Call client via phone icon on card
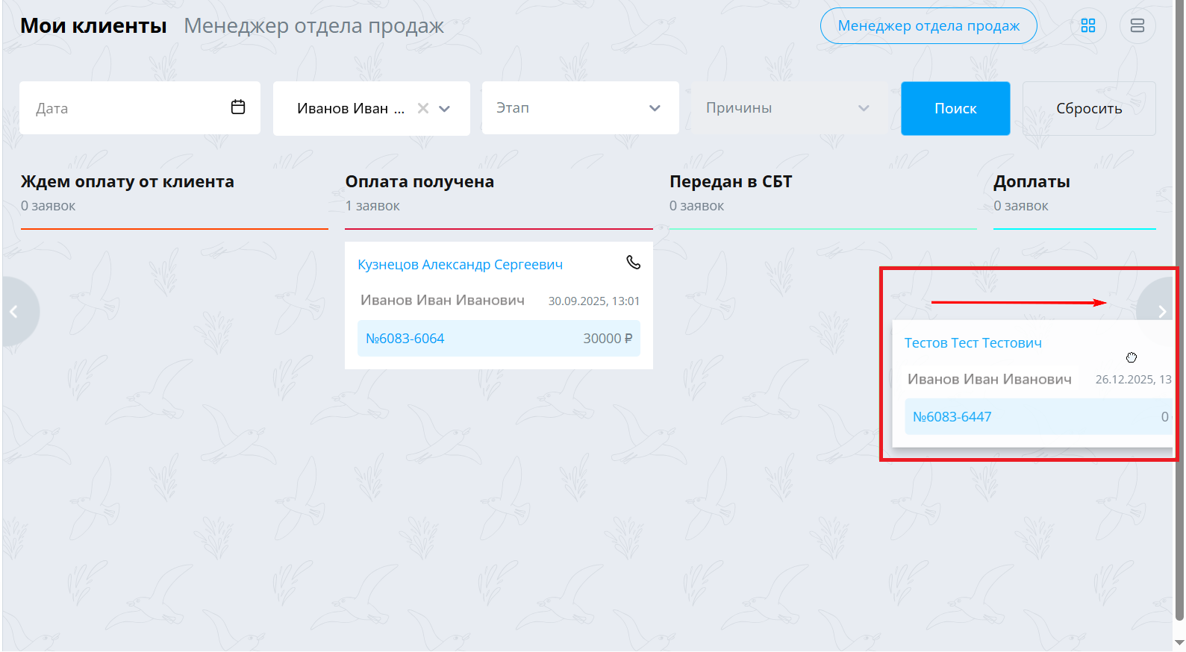The image size is (1186, 652). pyautogui.click(x=633, y=262)
